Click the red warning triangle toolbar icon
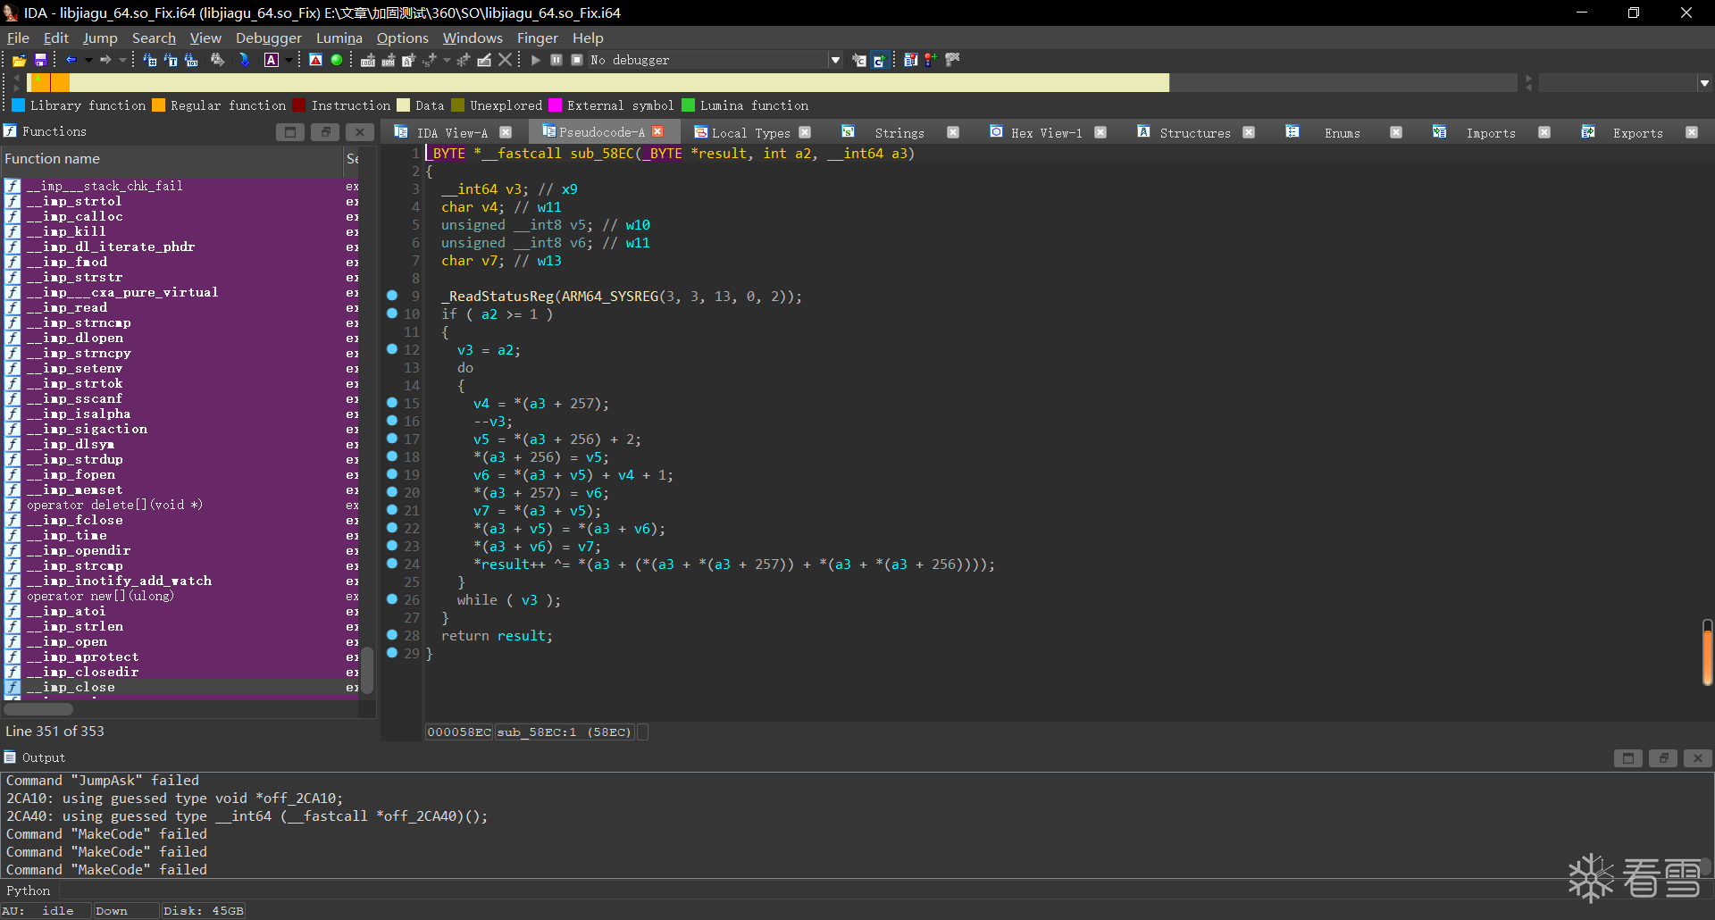Image resolution: width=1715 pixels, height=920 pixels. pyautogui.click(x=315, y=60)
